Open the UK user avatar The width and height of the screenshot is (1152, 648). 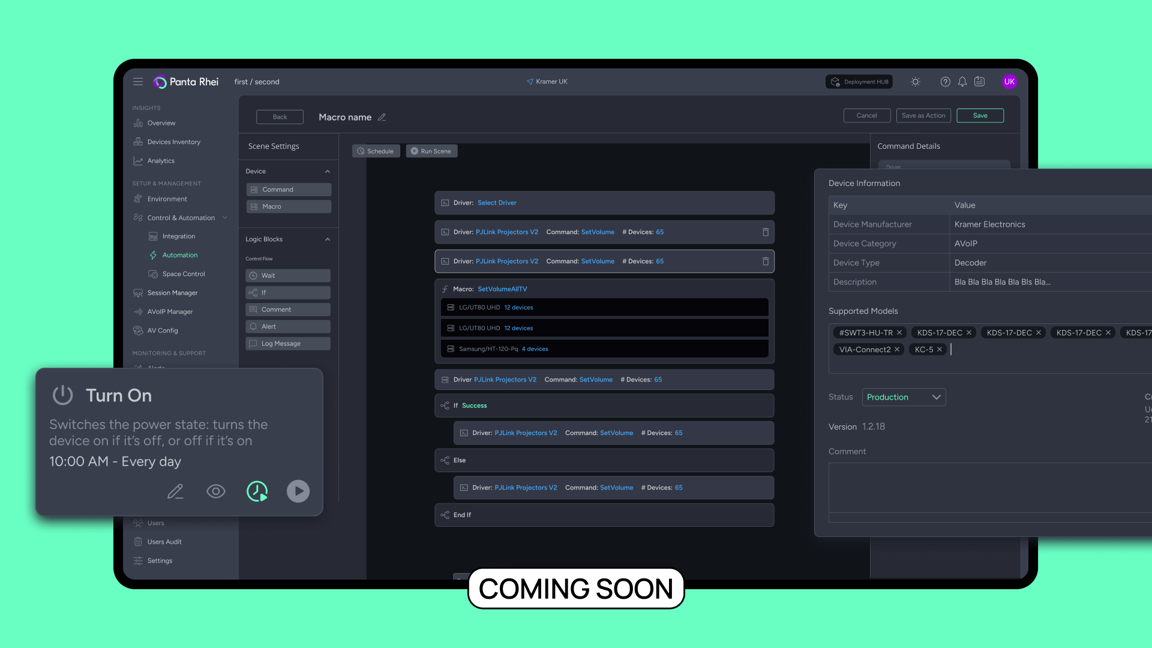(1009, 82)
